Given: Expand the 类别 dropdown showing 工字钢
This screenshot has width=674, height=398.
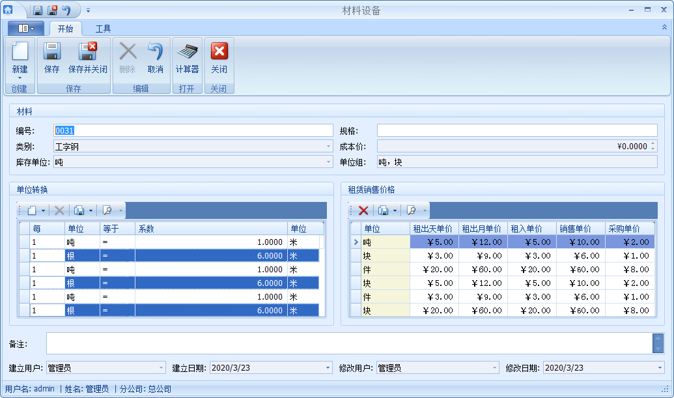Looking at the screenshot, I should pyautogui.click(x=328, y=147).
